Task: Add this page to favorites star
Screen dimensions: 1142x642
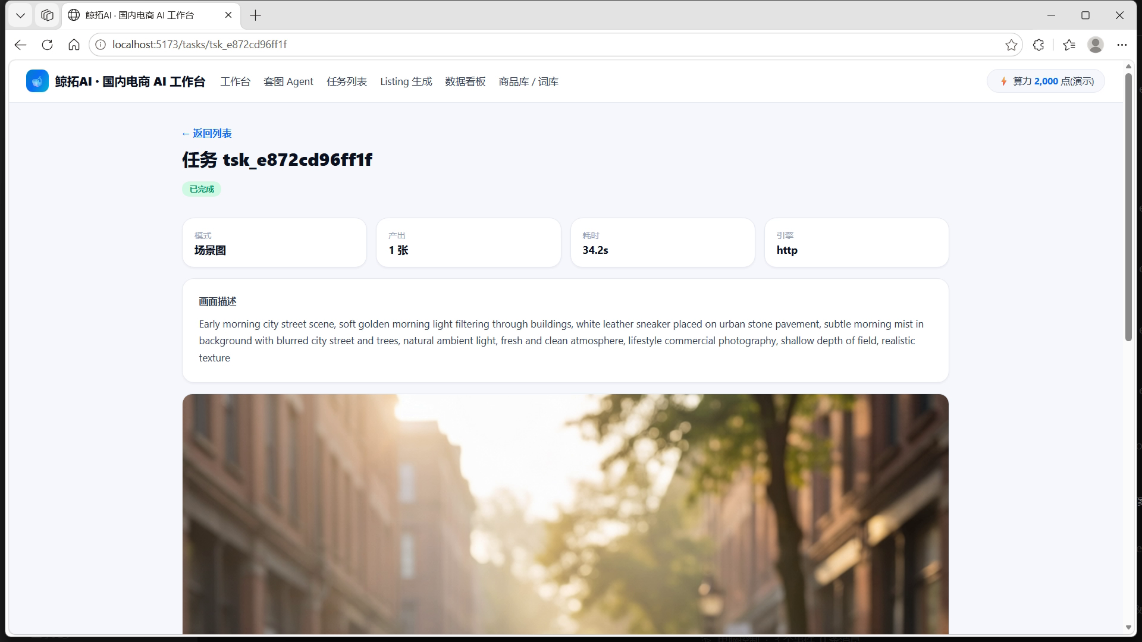Action: tap(1011, 45)
